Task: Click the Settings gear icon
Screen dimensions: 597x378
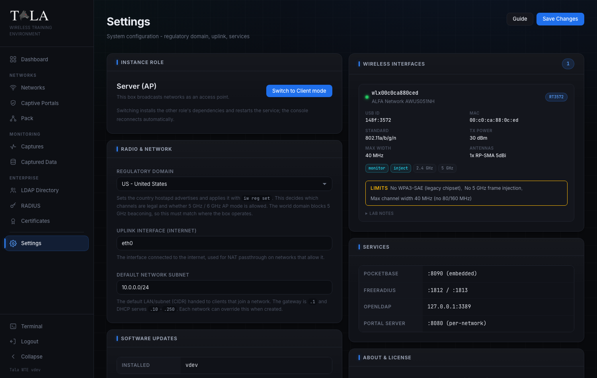Action: click(x=13, y=243)
